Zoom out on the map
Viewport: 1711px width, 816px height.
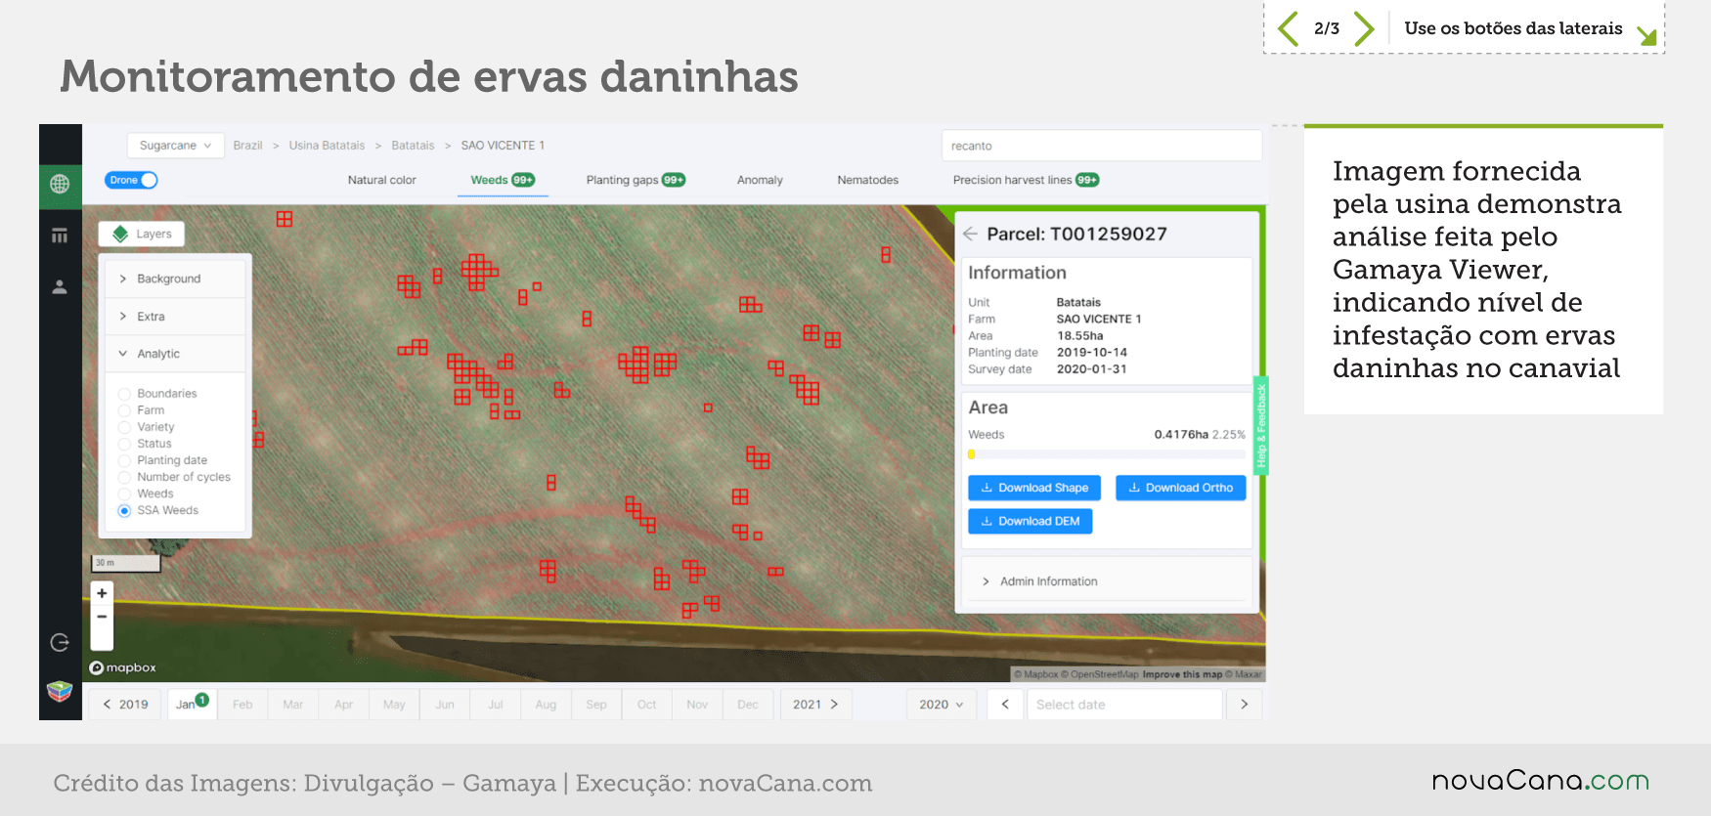[x=102, y=618]
